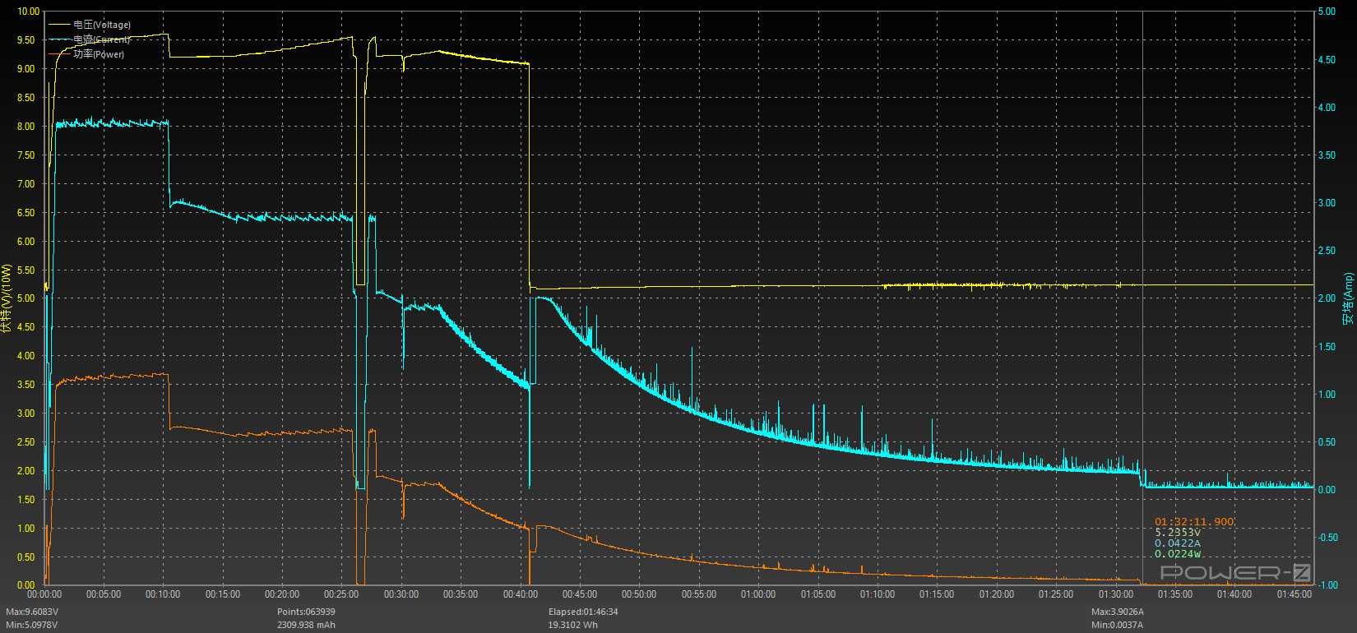
Task: Click the 01:45:00 time axis label
Action: coord(1294,594)
